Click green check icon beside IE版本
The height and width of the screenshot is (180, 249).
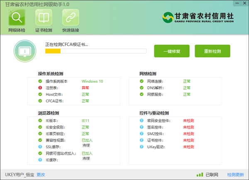click(40, 120)
